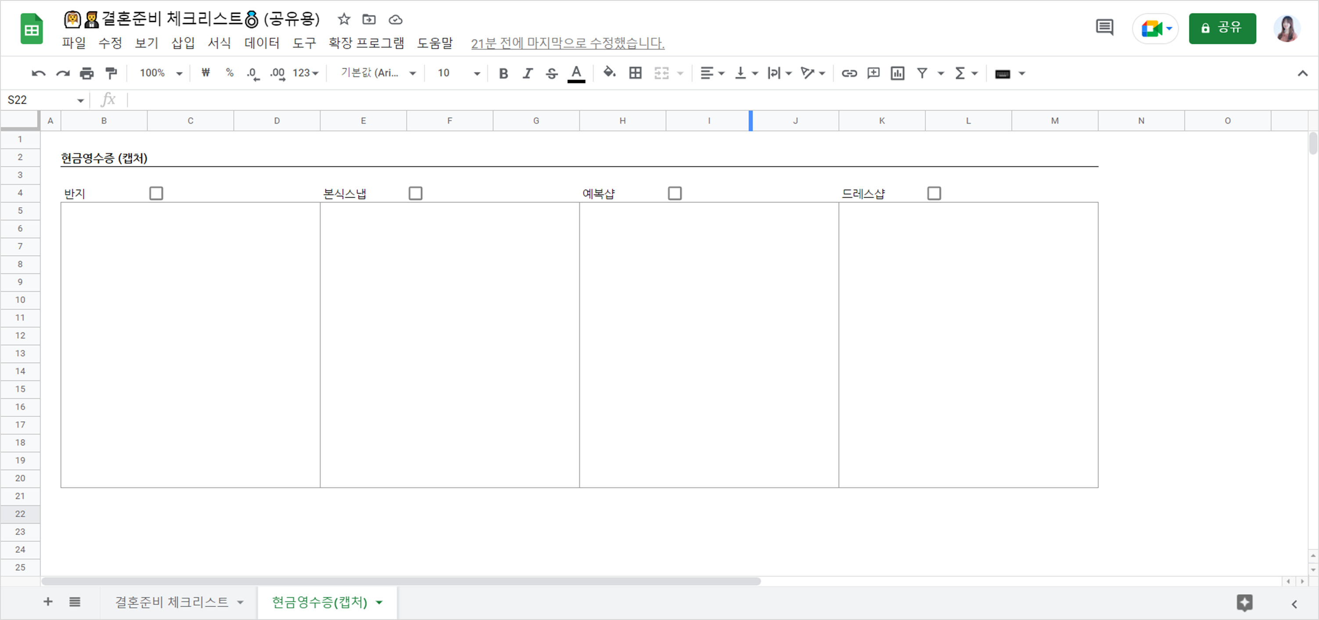Click the insert link icon
The height and width of the screenshot is (620, 1319).
(849, 73)
